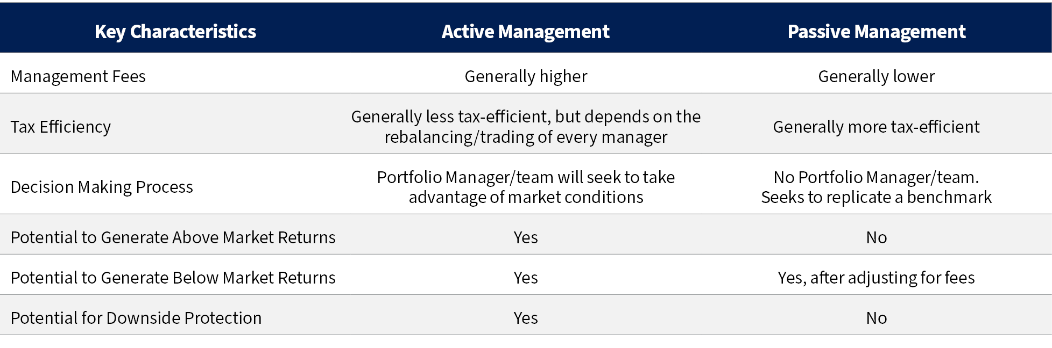Click Potential to Generate Below Market Returns
The image size is (1052, 348).
[173, 278]
